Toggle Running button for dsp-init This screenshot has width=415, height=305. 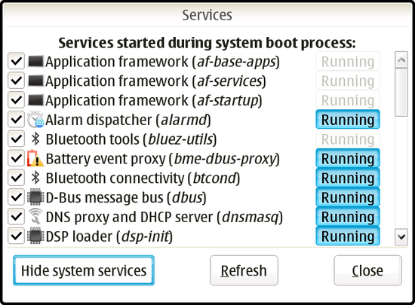[x=348, y=236]
